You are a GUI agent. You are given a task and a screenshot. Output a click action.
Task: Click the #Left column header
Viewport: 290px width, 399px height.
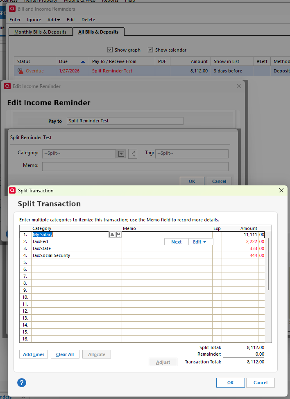tap(262, 61)
